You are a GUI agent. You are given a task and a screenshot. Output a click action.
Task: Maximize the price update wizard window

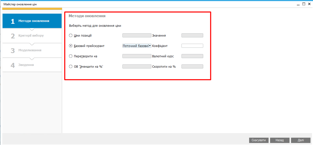[x=304, y=4]
